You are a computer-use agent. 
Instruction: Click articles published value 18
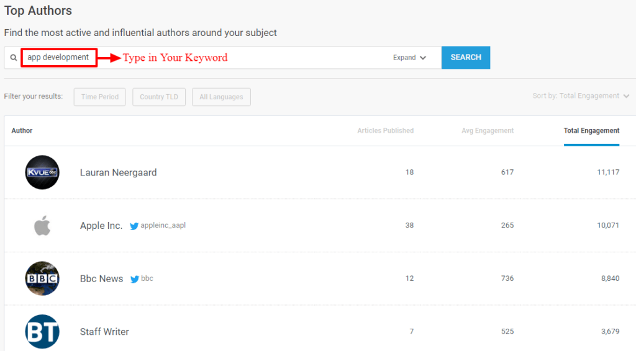coord(409,172)
